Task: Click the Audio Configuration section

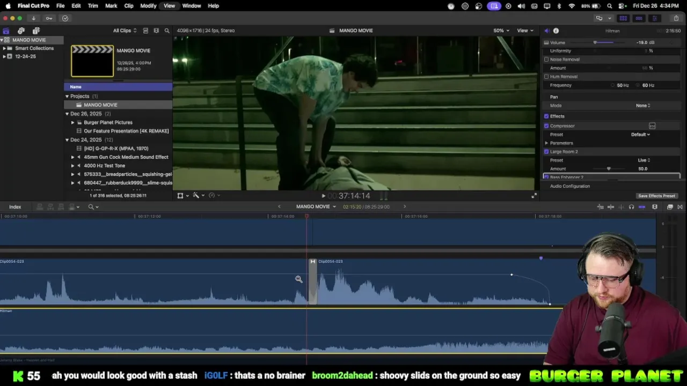Action: tap(570, 186)
